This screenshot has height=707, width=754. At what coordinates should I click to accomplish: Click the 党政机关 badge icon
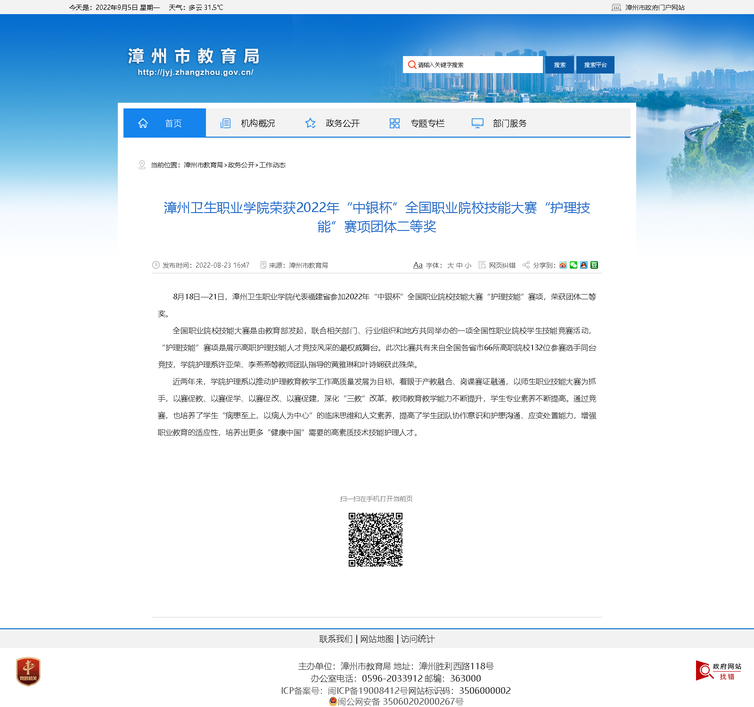click(x=28, y=671)
